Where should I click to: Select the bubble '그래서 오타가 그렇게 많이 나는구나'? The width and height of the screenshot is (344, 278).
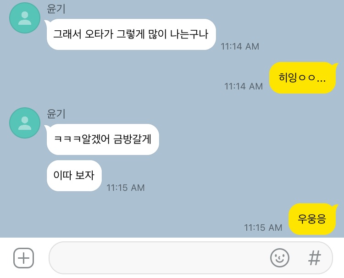(131, 34)
